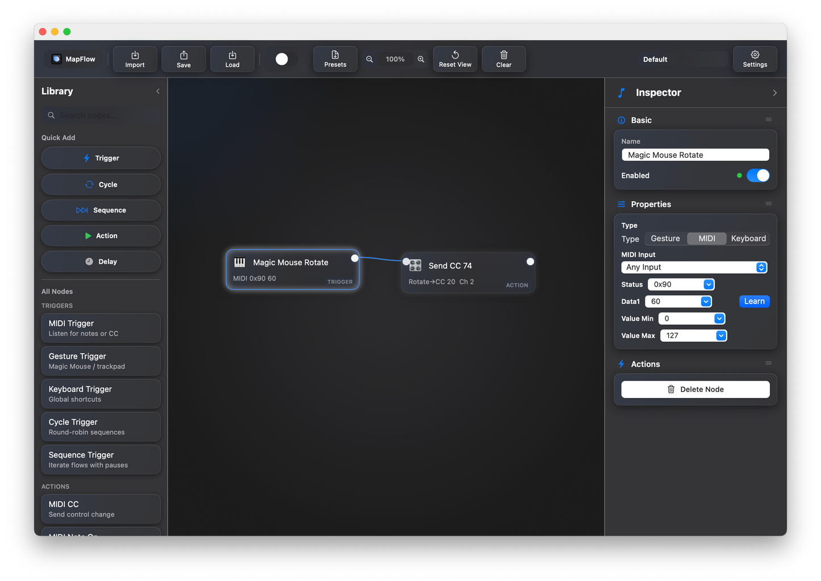Click the Import icon in the toolbar
The image size is (821, 581).
(x=135, y=55)
